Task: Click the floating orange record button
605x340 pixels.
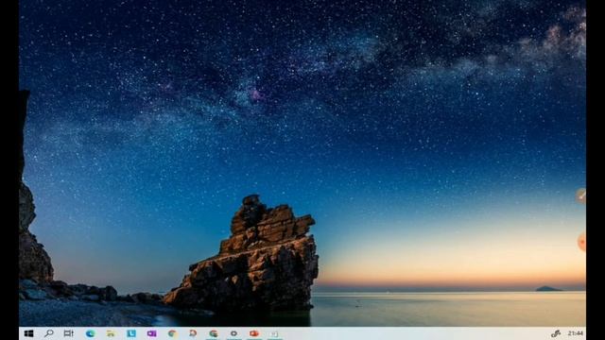Action: click(x=581, y=242)
